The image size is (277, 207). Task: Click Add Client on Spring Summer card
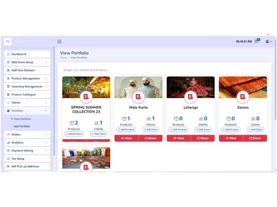click(x=99, y=134)
